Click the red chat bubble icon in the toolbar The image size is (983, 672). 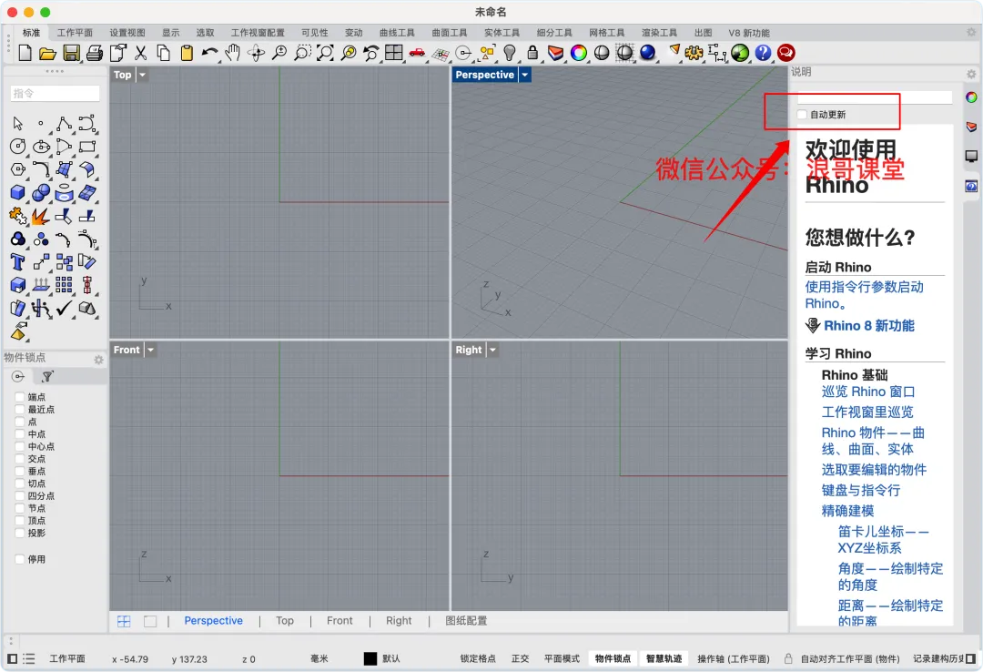click(786, 53)
